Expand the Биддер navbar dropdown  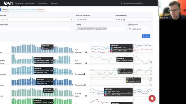[55, 3]
